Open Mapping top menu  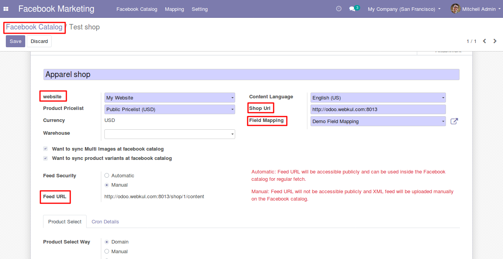point(174,9)
